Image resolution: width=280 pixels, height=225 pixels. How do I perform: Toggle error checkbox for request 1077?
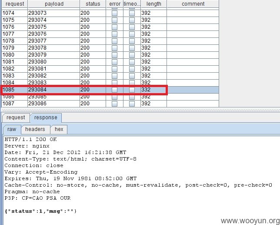(114, 34)
